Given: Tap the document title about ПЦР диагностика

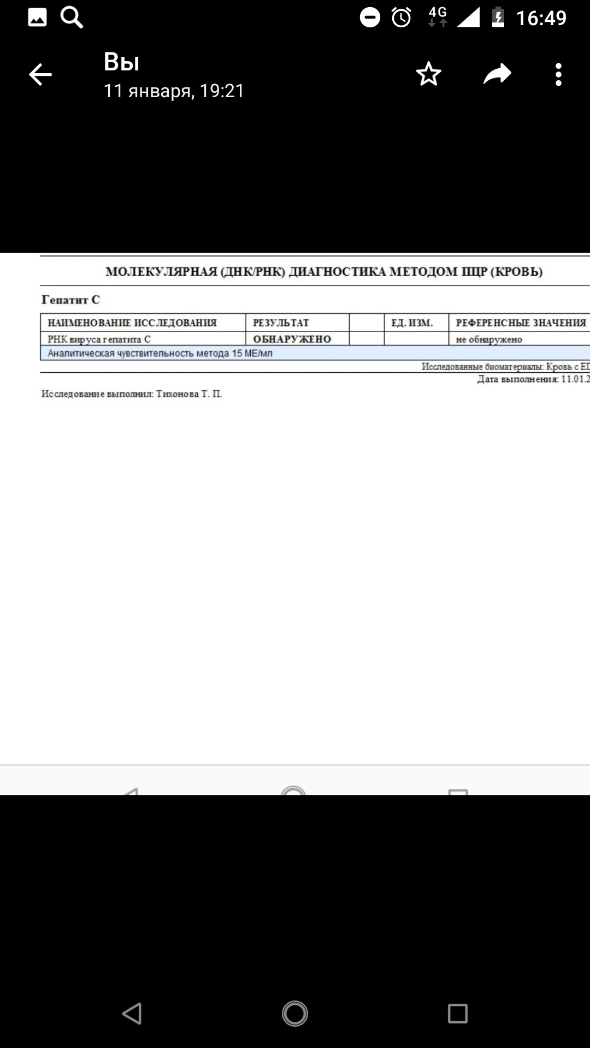Looking at the screenshot, I should (323, 272).
